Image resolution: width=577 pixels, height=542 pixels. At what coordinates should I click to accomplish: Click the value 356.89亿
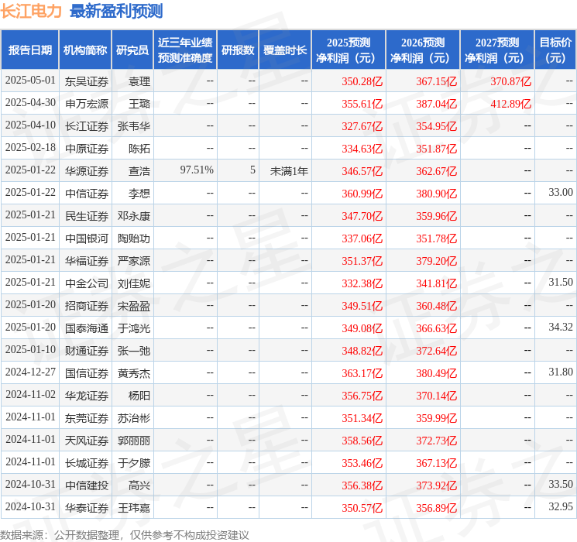pos(437,508)
